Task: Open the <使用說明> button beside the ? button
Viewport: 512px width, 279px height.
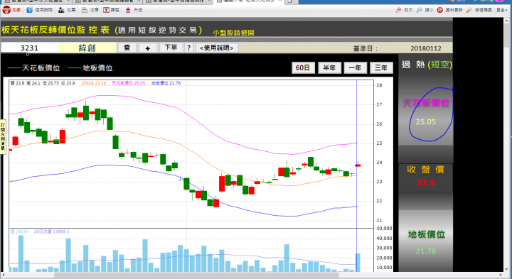Action: coord(217,48)
